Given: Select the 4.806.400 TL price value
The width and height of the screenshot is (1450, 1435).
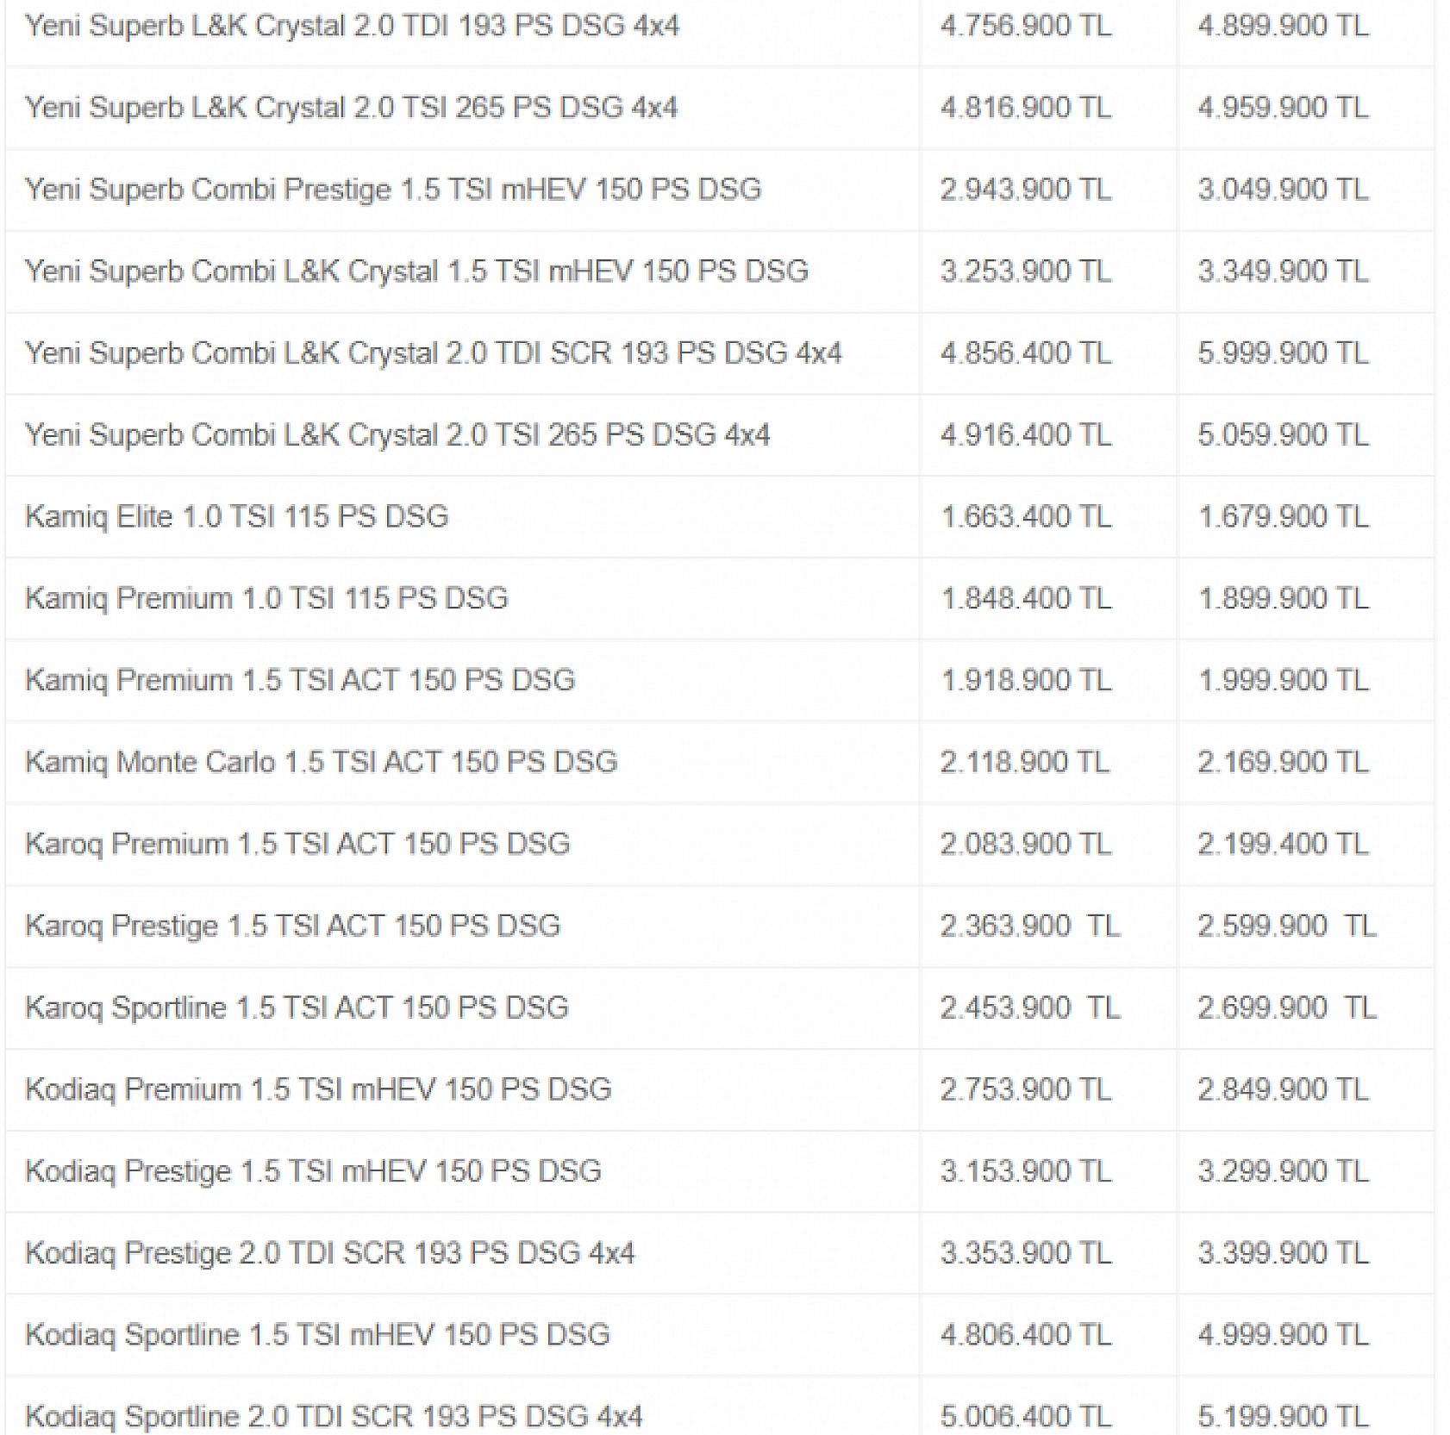Looking at the screenshot, I should pyautogui.click(x=1026, y=1336).
